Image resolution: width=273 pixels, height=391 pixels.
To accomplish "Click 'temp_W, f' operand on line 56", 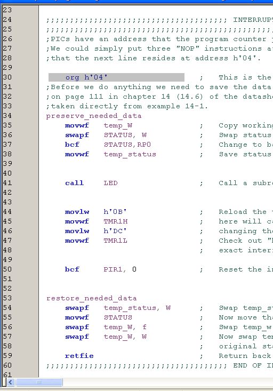I will (125, 327).
